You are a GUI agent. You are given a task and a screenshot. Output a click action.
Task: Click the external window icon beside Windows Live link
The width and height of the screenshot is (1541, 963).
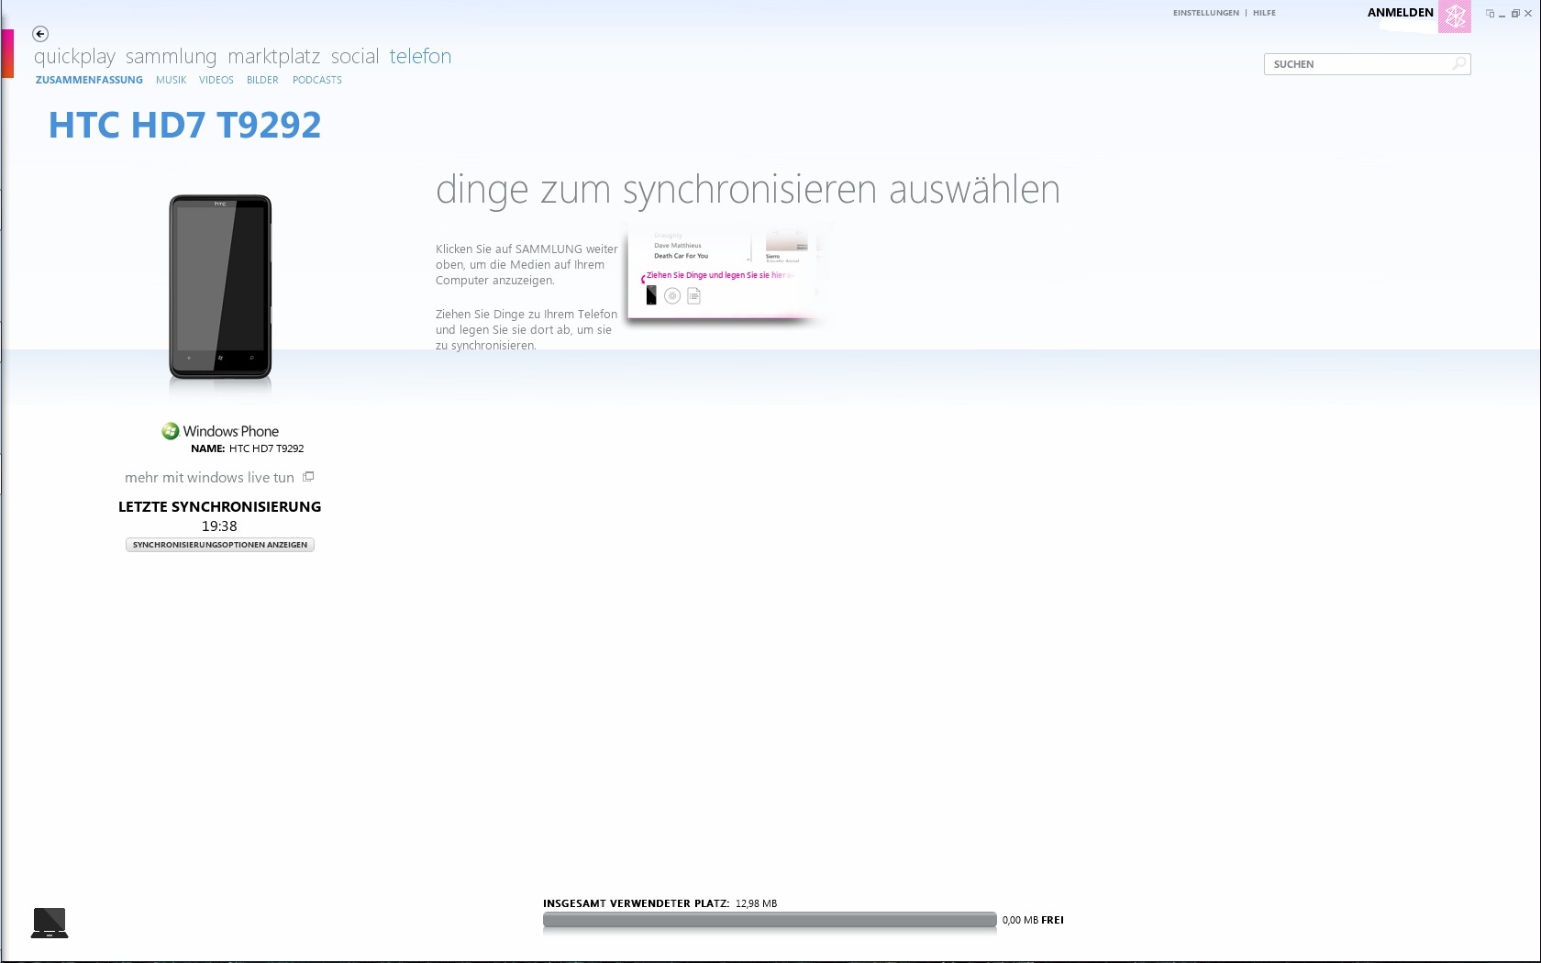308,477
